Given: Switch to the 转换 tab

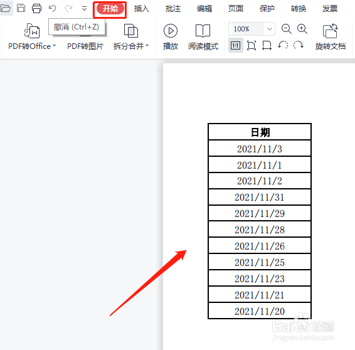Looking at the screenshot, I should (299, 9).
